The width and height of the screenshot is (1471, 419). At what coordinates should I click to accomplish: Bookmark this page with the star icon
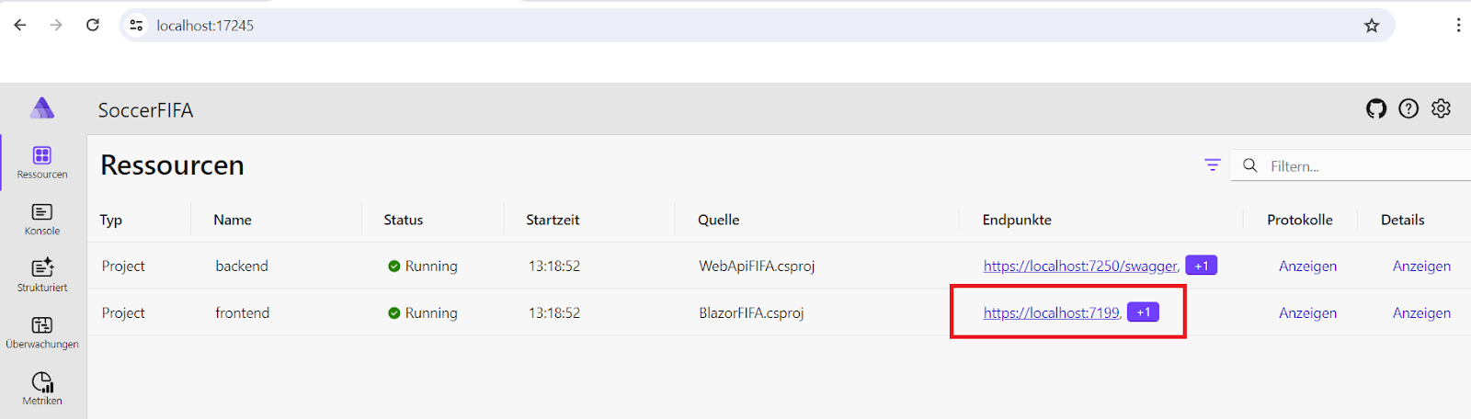pyautogui.click(x=1372, y=26)
